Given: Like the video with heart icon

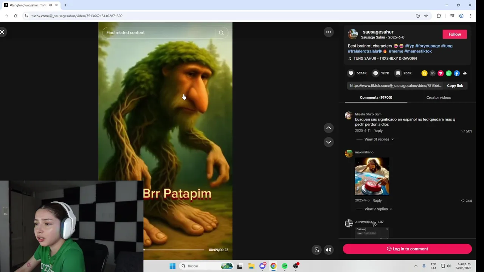Looking at the screenshot, I should pyautogui.click(x=351, y=73).
